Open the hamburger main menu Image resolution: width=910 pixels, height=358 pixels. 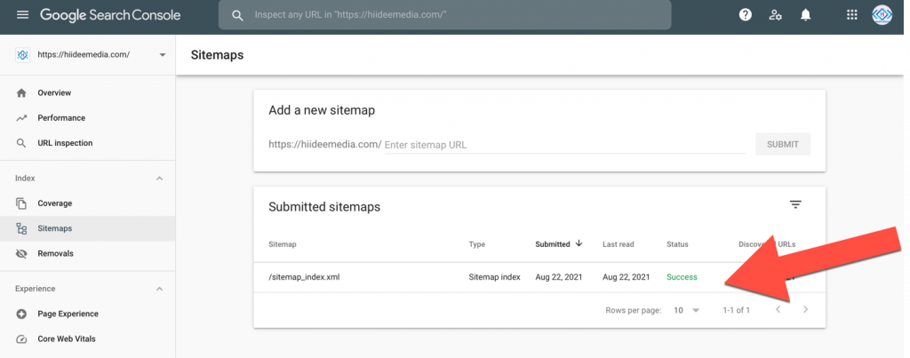click(22, 15)
